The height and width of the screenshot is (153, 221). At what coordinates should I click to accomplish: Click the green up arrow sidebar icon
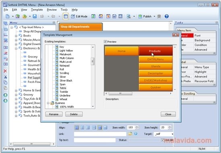coord(5,95)
